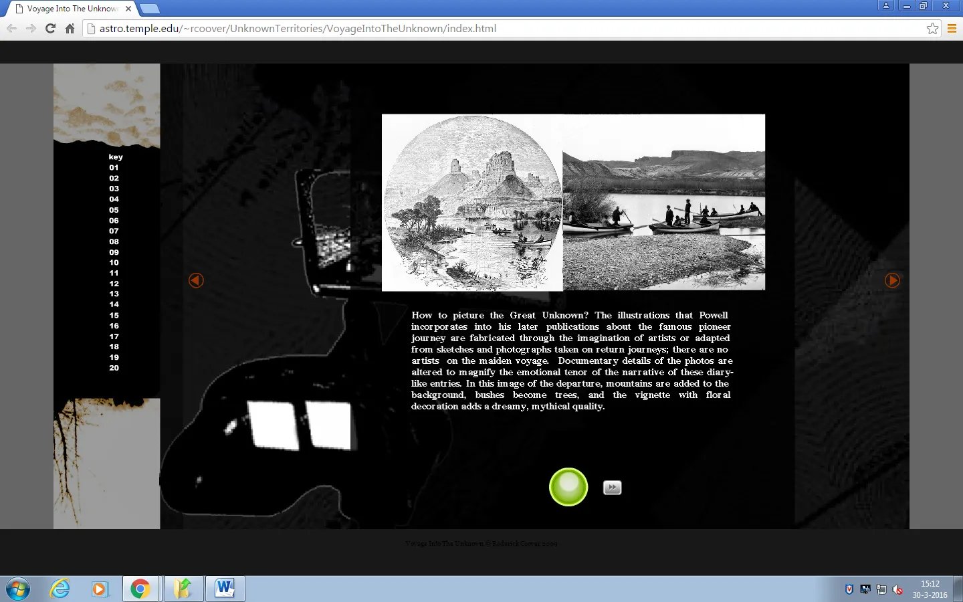Click the boat expedition photograph
963x602 pixels.
663,203
